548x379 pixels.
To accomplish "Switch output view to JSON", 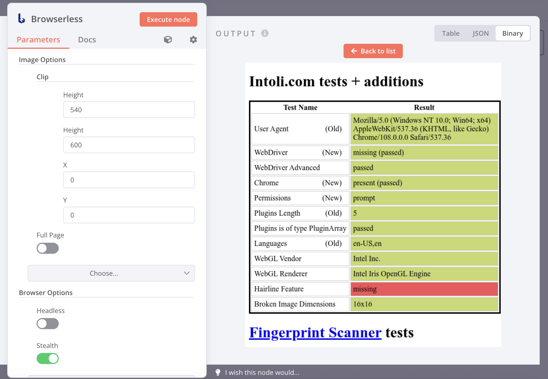I will click(x=480, y=34).
